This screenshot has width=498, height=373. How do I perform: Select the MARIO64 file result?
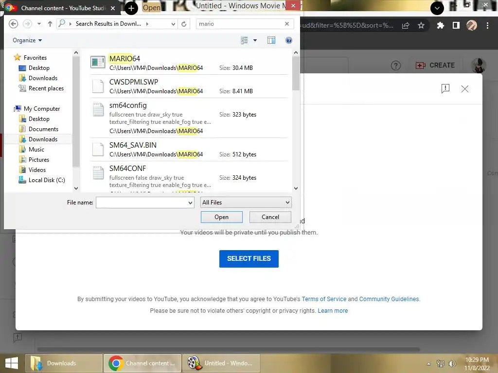[189, 63]
